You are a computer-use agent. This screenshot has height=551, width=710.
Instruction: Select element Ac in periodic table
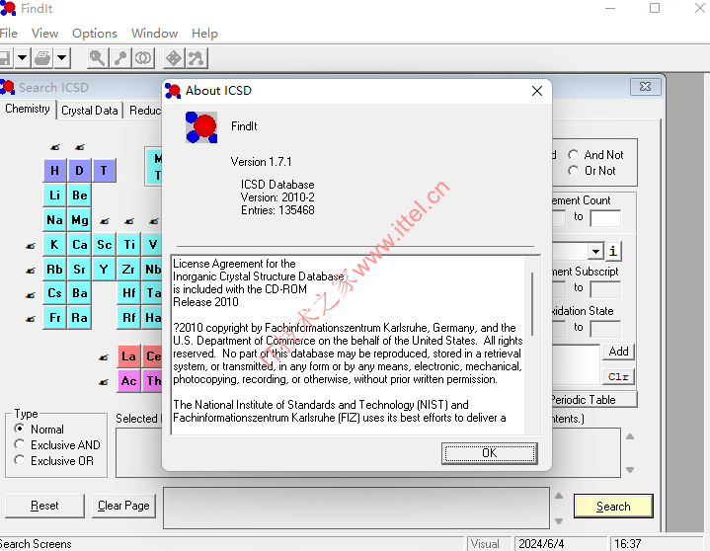click(x=128, y=381)
